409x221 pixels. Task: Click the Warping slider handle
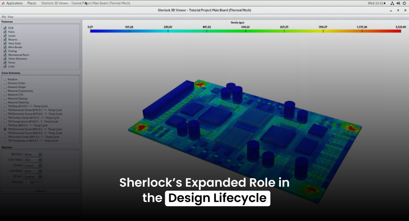(32, 182)
